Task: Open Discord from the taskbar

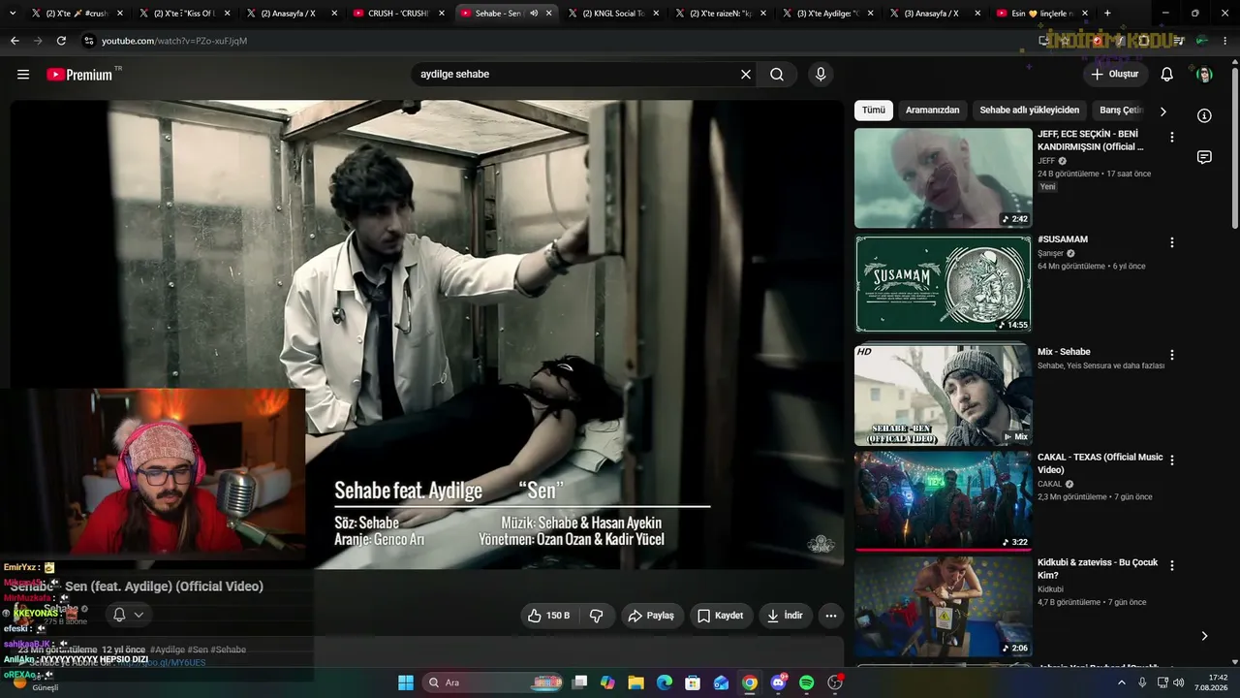Action: [778, 682]
